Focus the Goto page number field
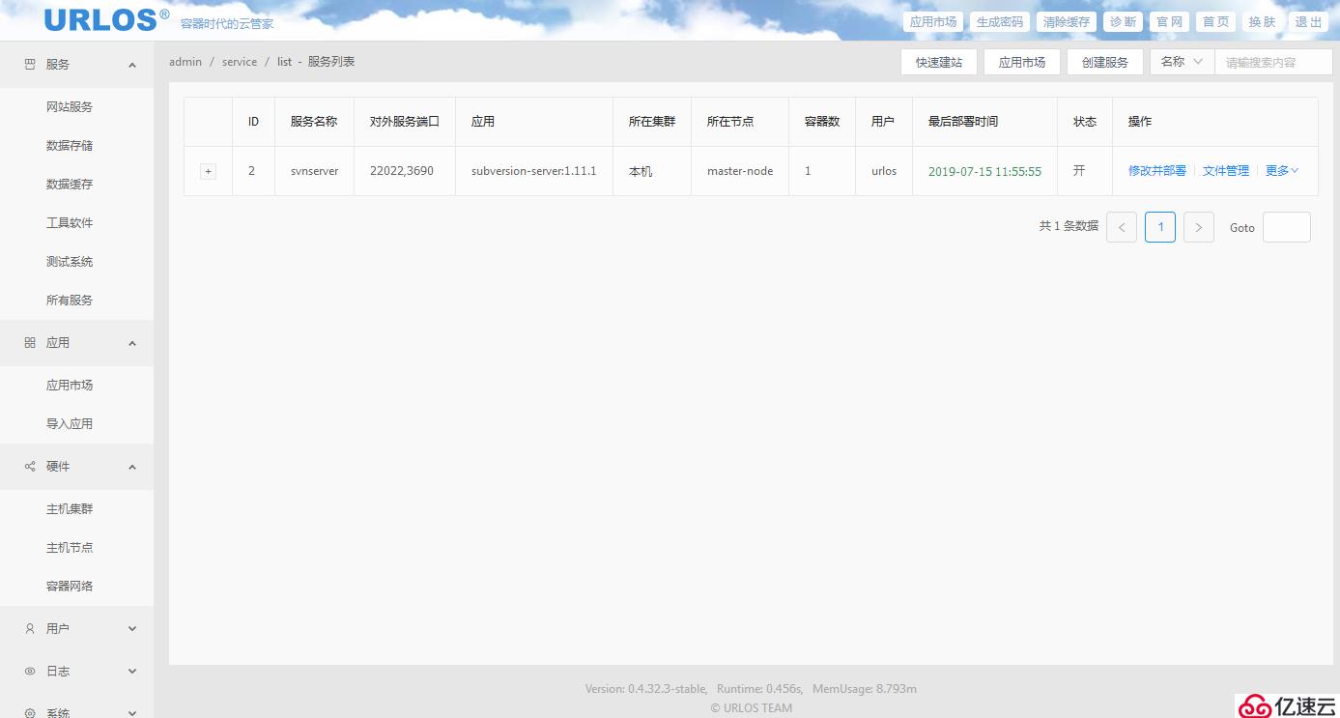This screenshot has width=1340, height=718. tap(1287, 227)
